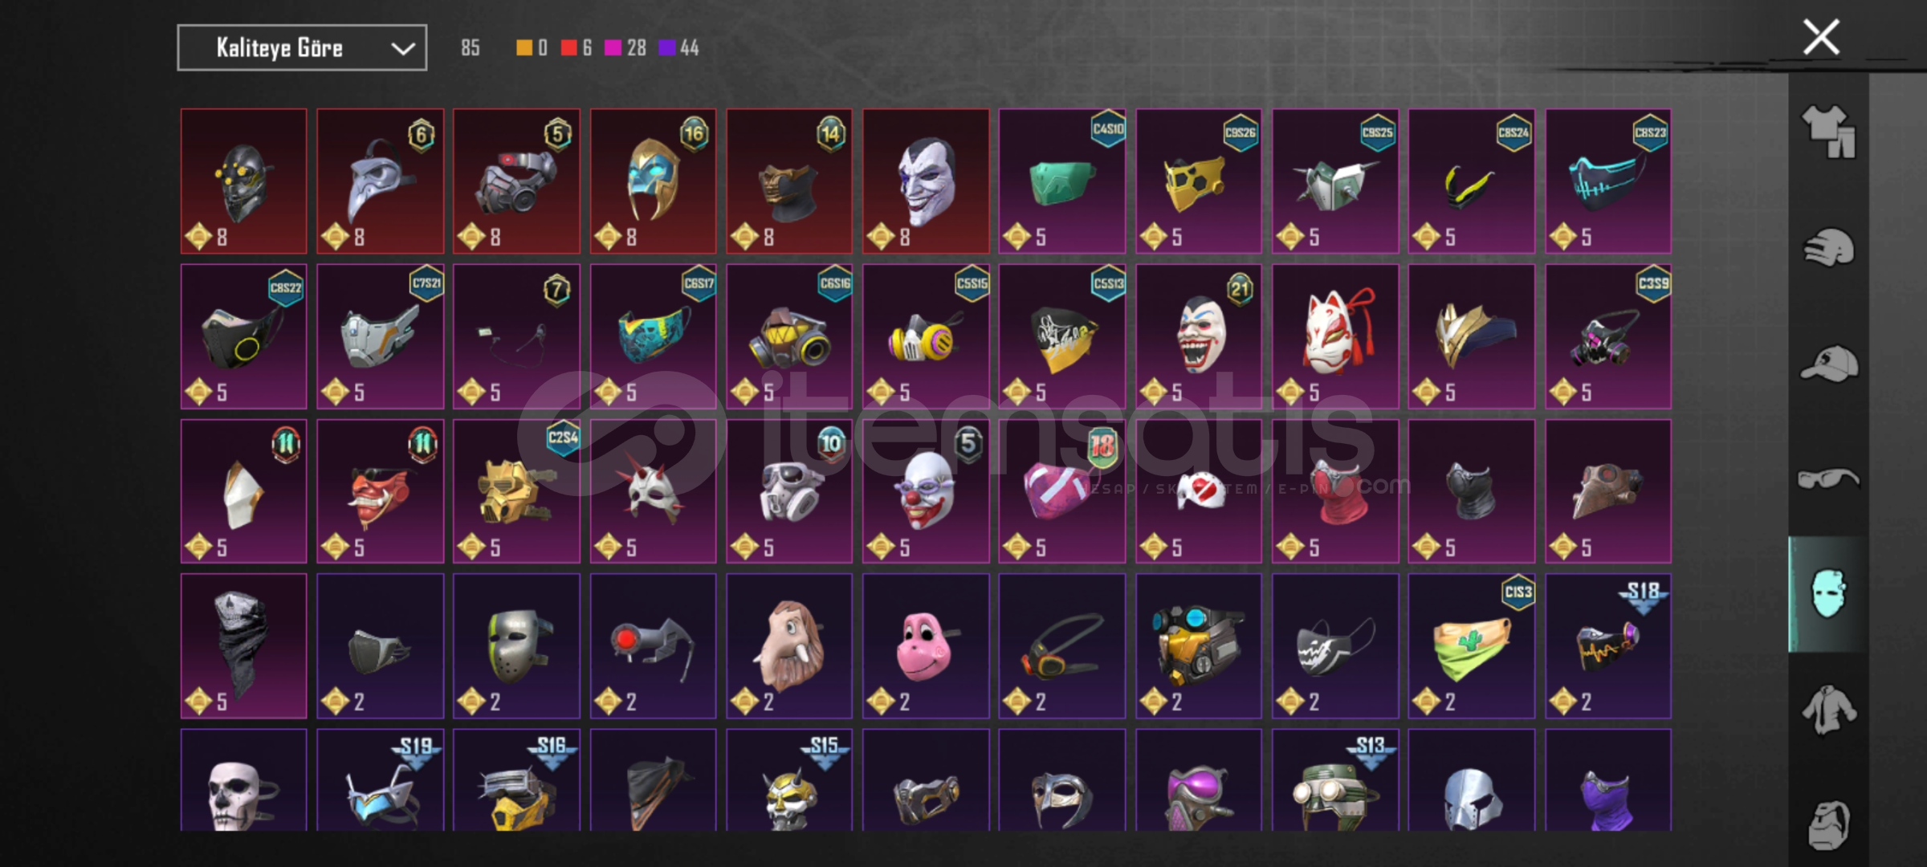Screen dimensions: 1927x867
Task: Open the clothing outfit category icon
Action: pyautogui.click(x=1828, y=132)
